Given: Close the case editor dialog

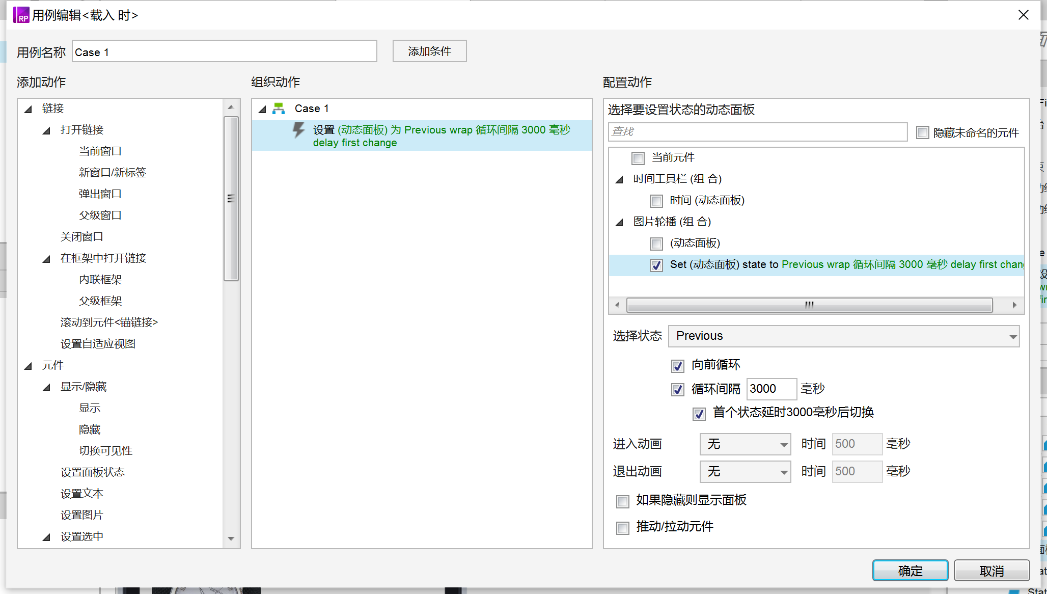Looking at the screenshot, I should (1023, 15).
